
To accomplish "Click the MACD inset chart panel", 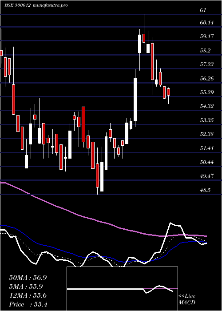I will [x=122, y=289].
